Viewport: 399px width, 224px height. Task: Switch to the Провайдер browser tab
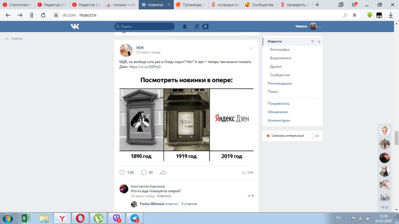click(191, 5)
